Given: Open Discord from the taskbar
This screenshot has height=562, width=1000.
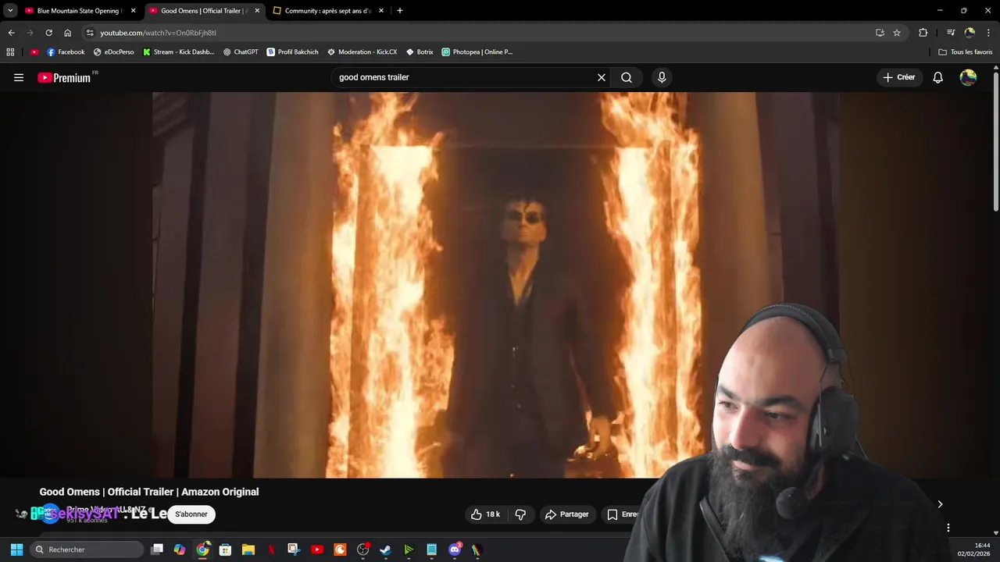Looking at the screenshot, I should tap(455, 550).
